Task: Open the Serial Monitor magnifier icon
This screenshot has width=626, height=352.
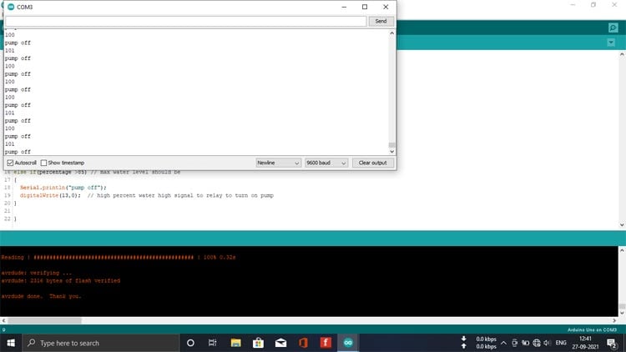Action: 613,28
